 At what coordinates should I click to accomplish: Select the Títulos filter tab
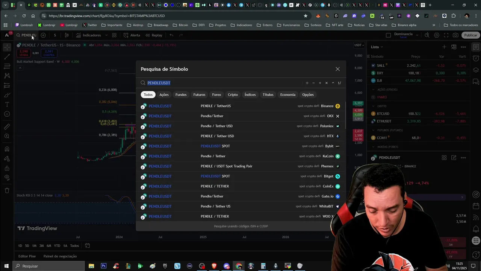coord(268,94)
